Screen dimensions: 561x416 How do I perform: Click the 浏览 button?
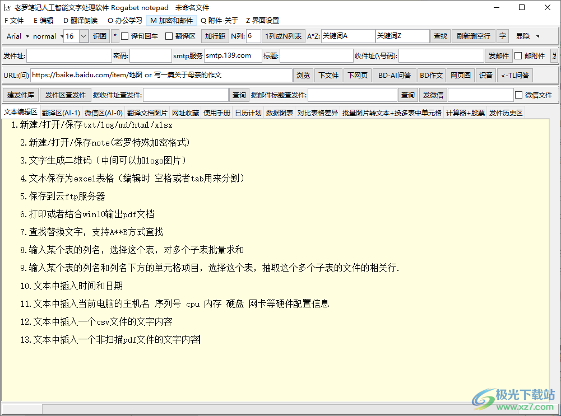pyautogui.click(x=303, y=75)
